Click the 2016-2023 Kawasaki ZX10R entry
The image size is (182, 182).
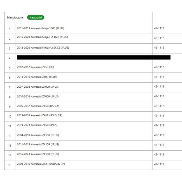click(38, 154)
